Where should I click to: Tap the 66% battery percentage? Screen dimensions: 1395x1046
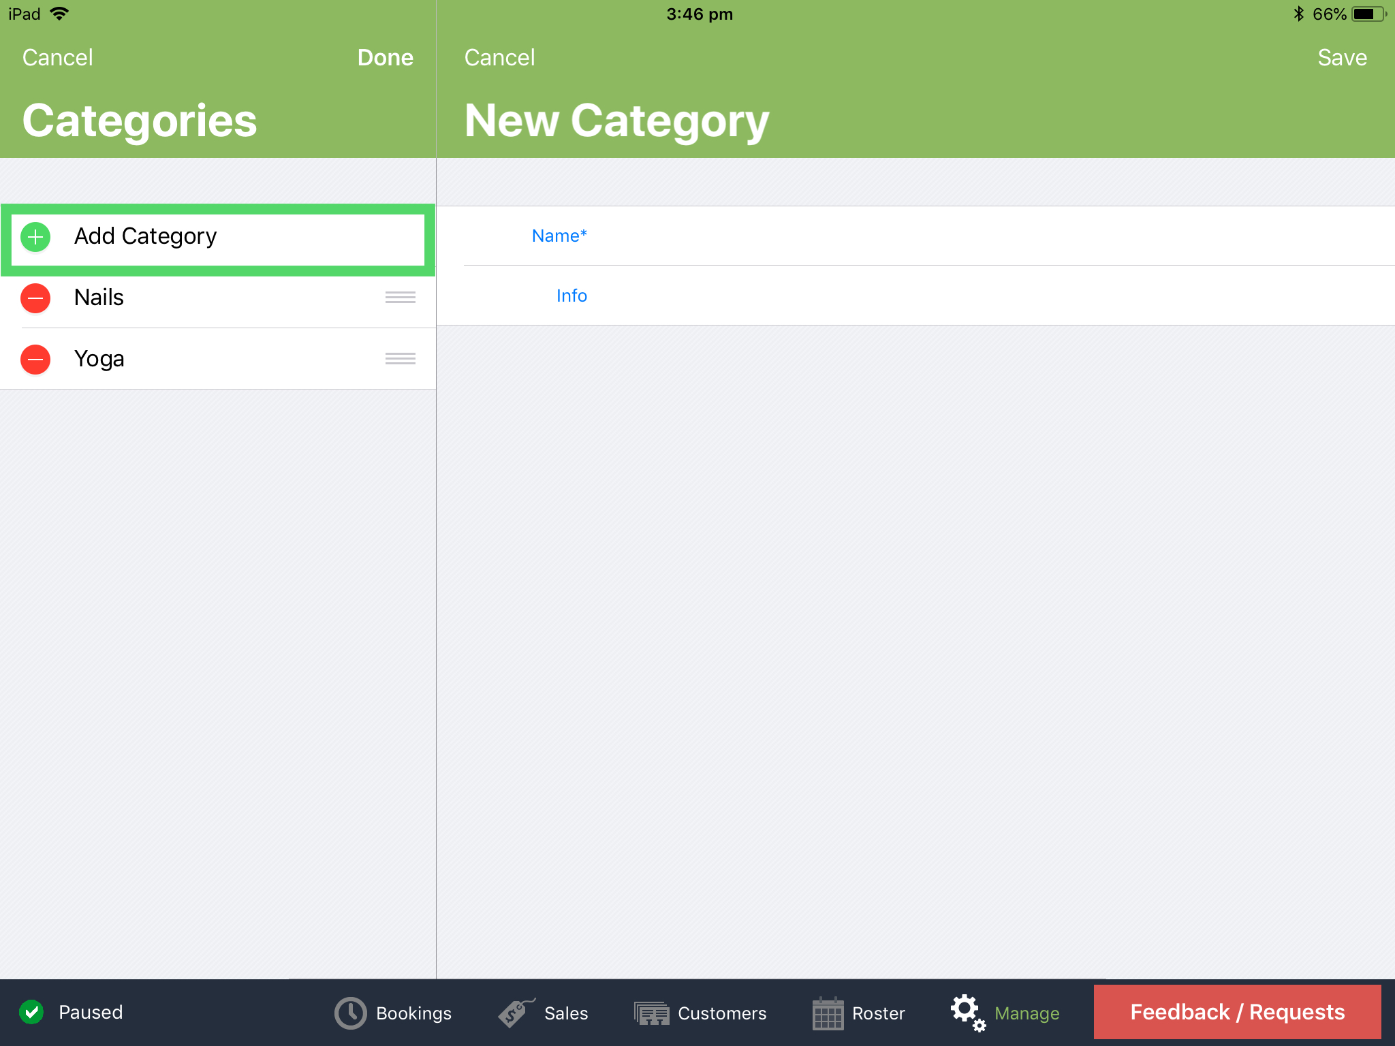click(1330, 14)
